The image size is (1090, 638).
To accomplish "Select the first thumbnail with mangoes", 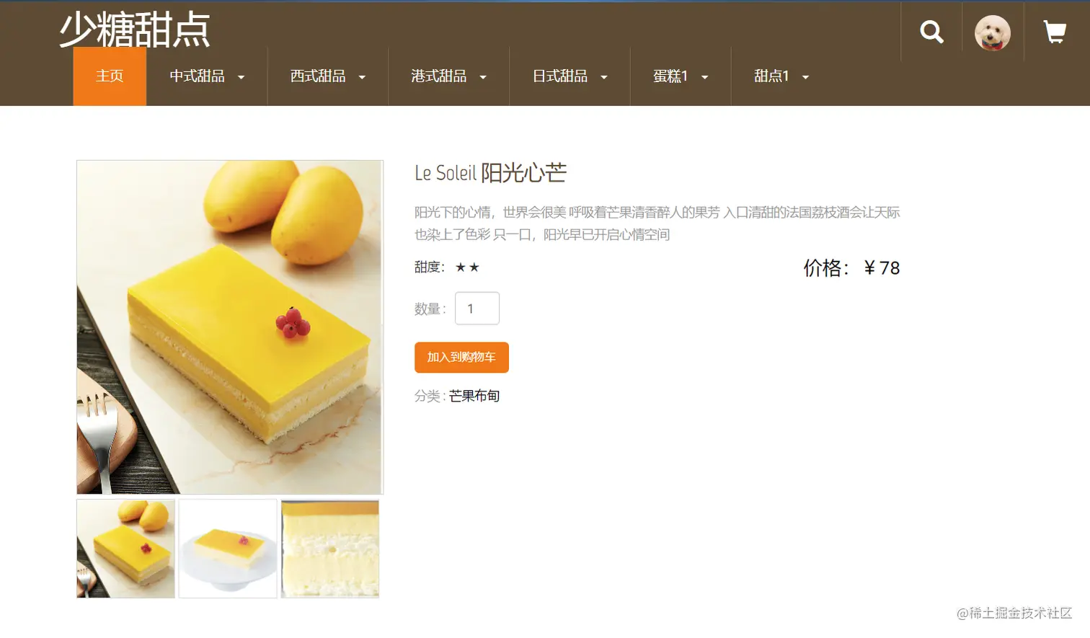I will pyautogui.click(x=126, y=549).
